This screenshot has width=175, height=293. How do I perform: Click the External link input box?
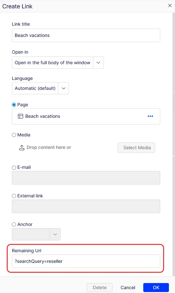[x=86, y=206]
